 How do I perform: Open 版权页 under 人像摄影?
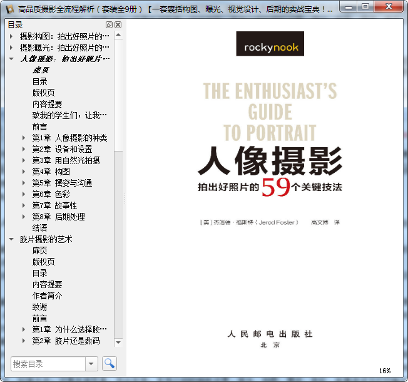coord(43,93)
